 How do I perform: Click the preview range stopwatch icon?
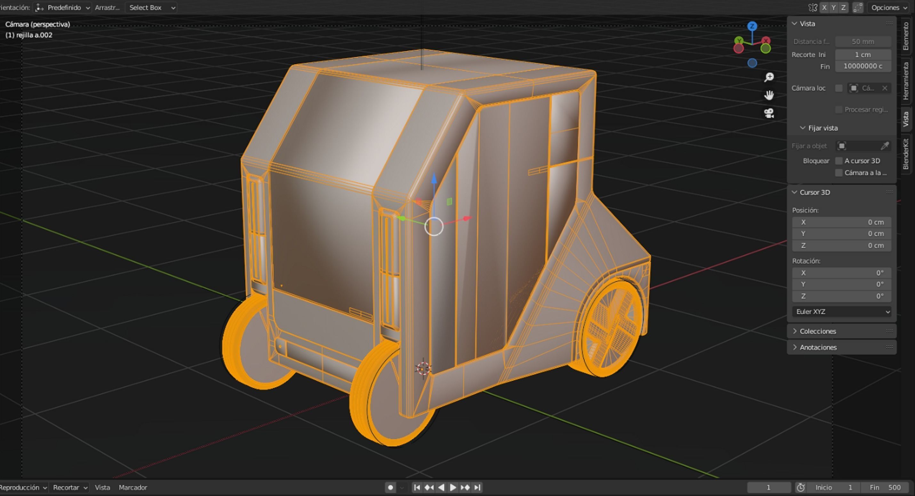801,487
